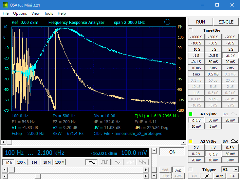Screen dimensions: 240x180
Task: Click the yellow A2 channel color swatch
Action: [191, 141]
